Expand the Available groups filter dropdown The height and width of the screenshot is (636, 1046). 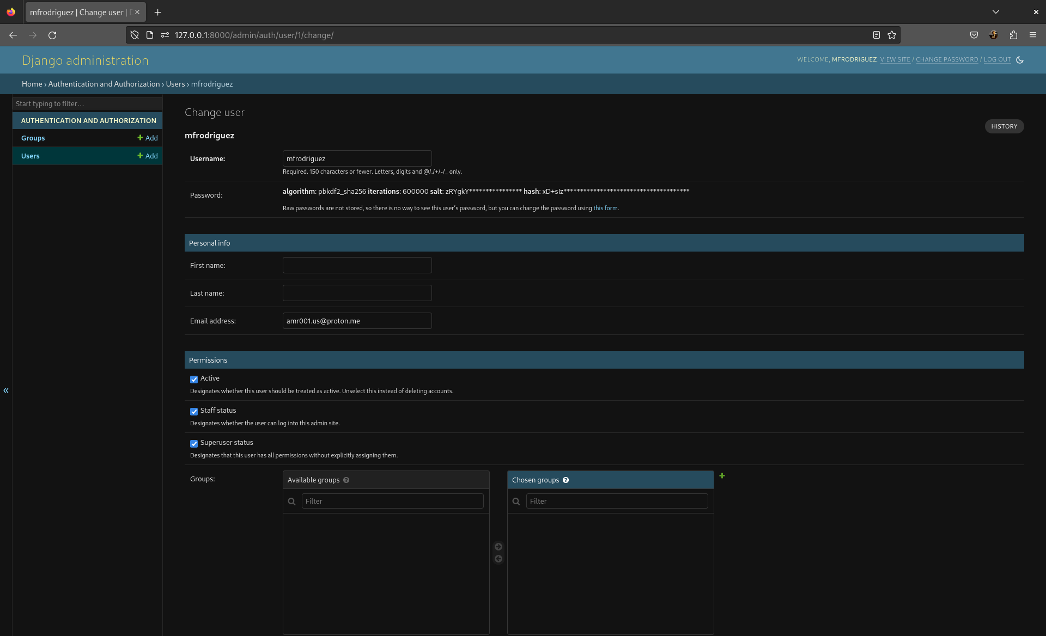[x=392, y=501]
